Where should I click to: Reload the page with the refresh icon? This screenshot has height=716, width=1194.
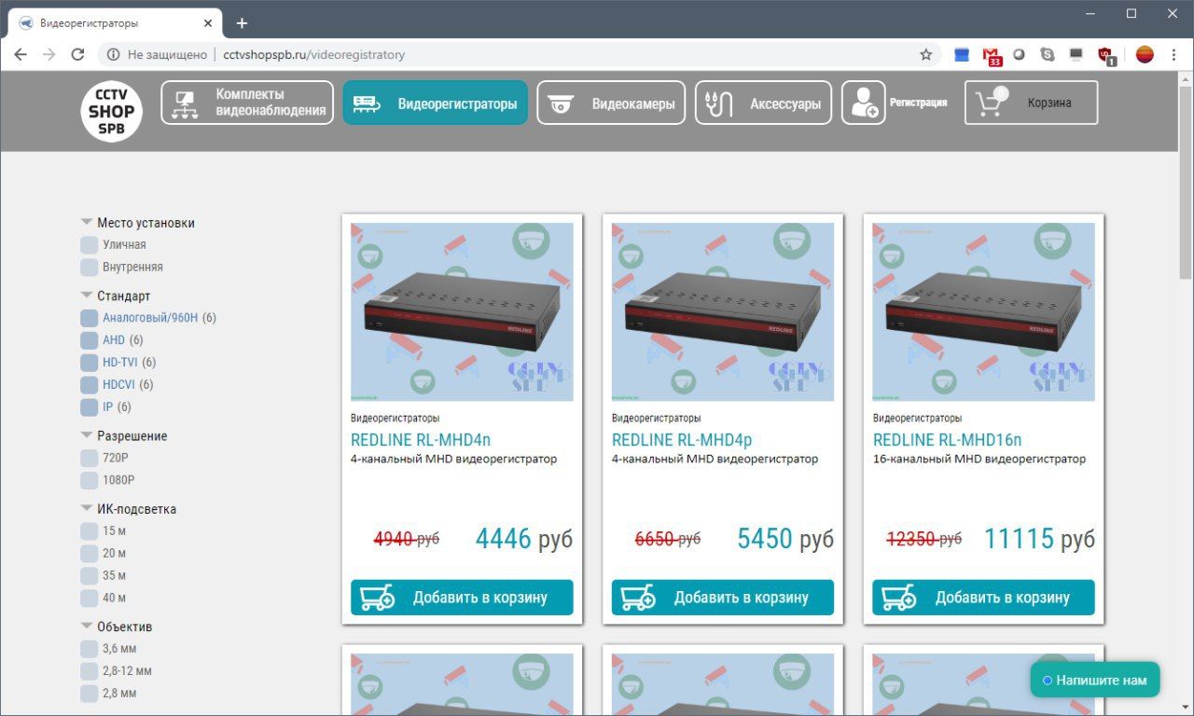tap(77, 54)
